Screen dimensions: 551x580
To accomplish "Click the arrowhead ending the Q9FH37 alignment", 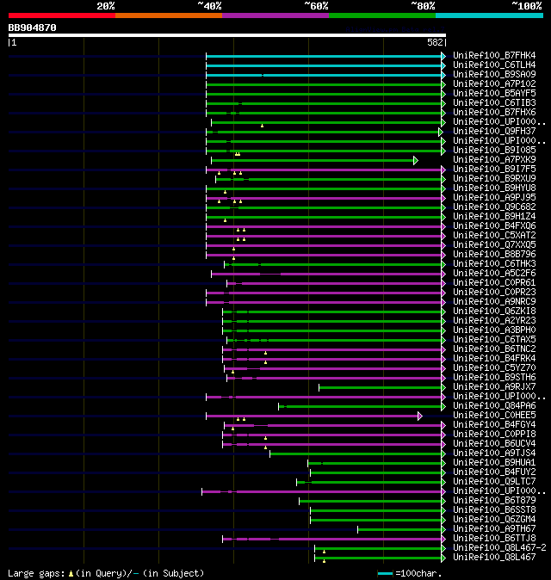I will point(440,132).
